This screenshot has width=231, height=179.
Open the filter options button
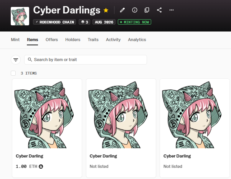(16, 60)
